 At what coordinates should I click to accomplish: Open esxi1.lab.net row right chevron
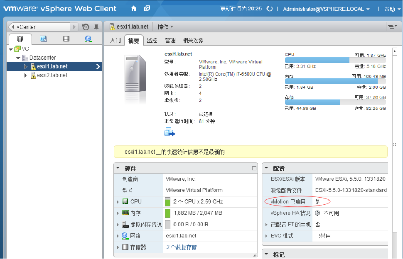(98, 67)
